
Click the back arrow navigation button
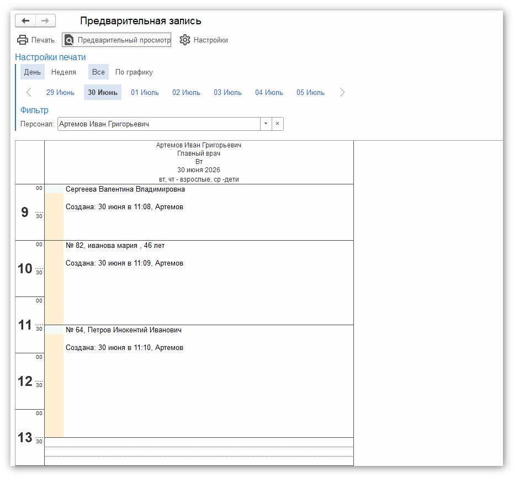point(25,20)
